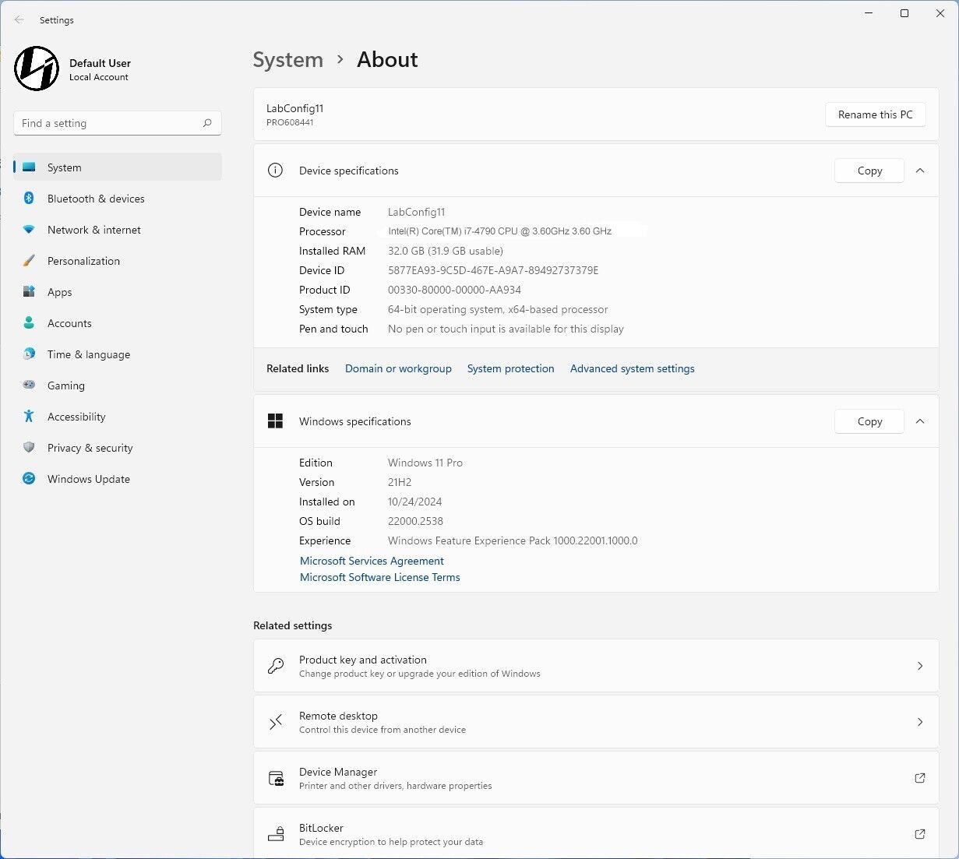This screenshot has height=859, width=959.
Task: Click the Rename this PC button
Action: [x=876, y=114]
